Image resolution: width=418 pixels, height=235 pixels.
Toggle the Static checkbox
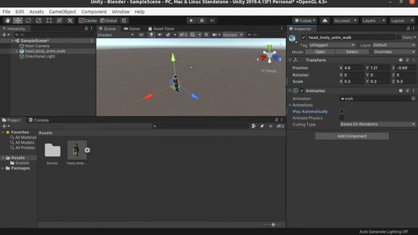tap(398, 38)
